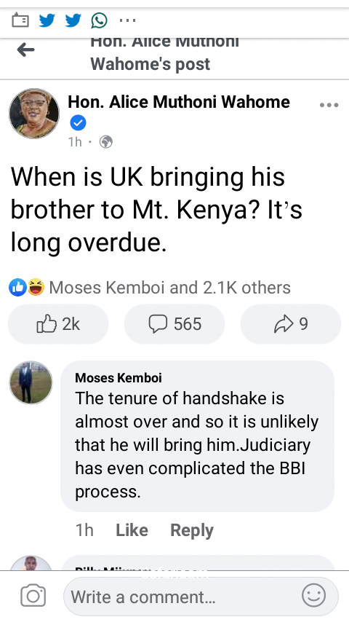Reply to Moses Kemboi's comment
The image size is (349, 622).
[x=192, y=530]
